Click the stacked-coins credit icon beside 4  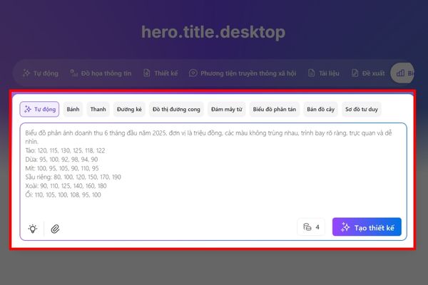tap(307, 227)
